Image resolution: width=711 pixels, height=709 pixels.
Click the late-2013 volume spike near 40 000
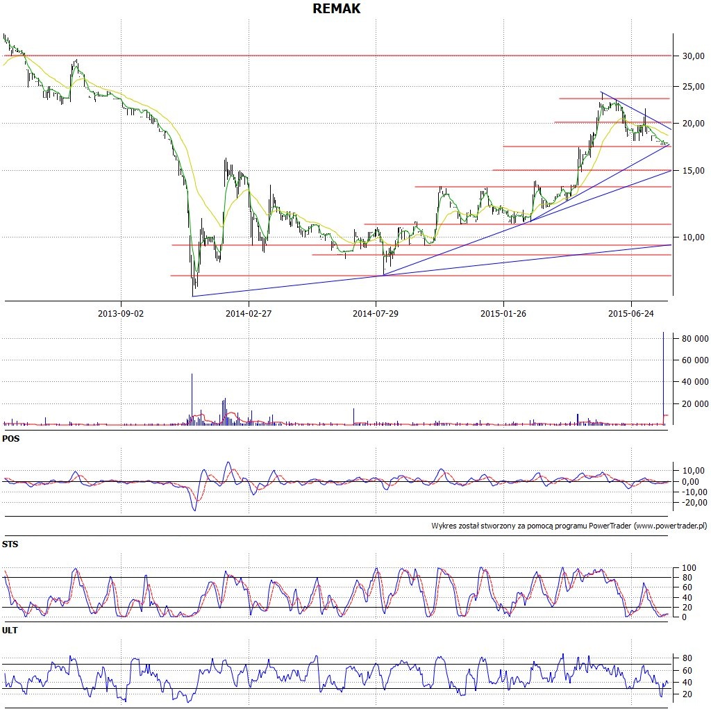[192, 399]
